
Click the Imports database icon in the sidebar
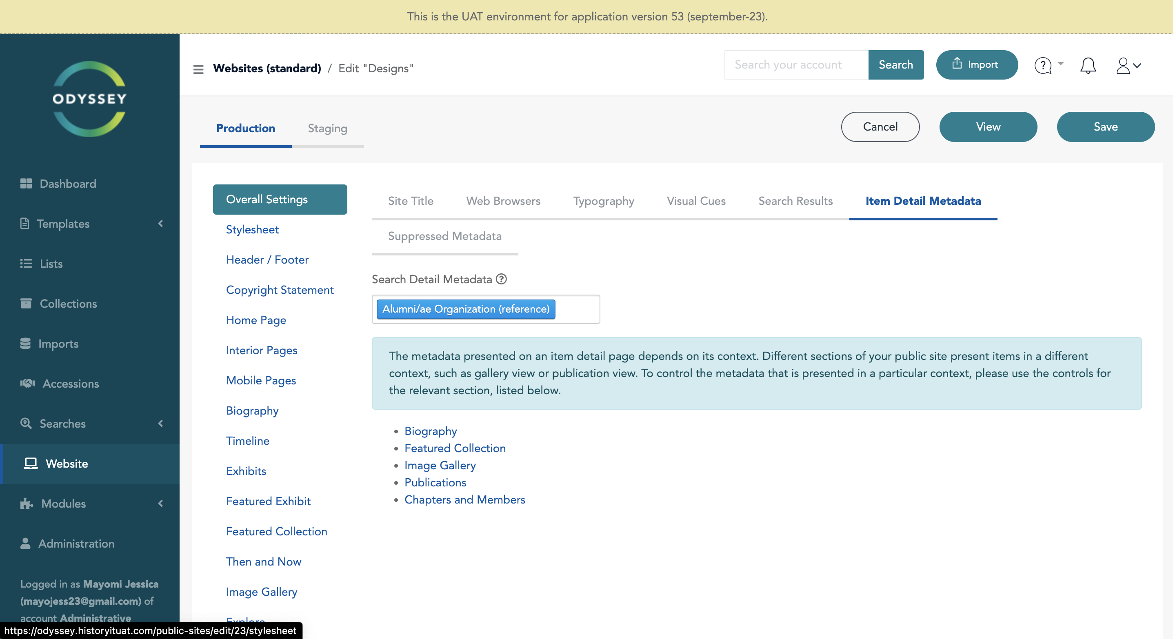click(25, 343)
